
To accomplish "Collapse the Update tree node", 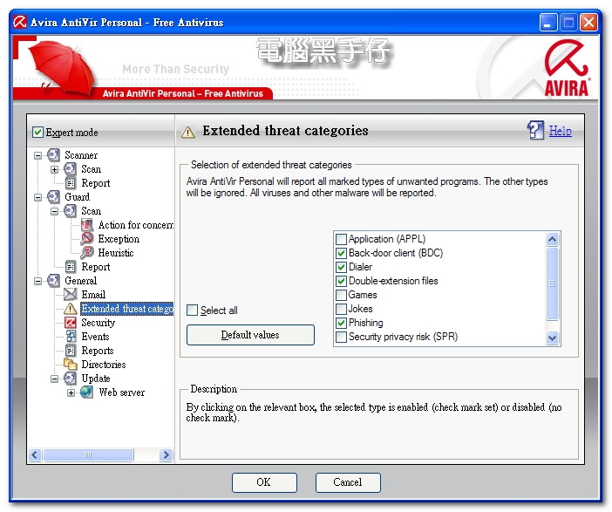I will (54, 379).
